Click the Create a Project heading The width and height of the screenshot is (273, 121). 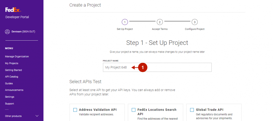[85, 5]
